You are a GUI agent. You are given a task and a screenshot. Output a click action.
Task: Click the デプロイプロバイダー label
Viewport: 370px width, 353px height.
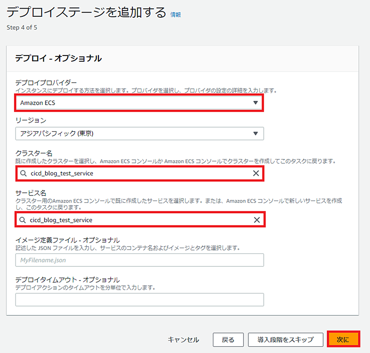click(x=46, y=83)
